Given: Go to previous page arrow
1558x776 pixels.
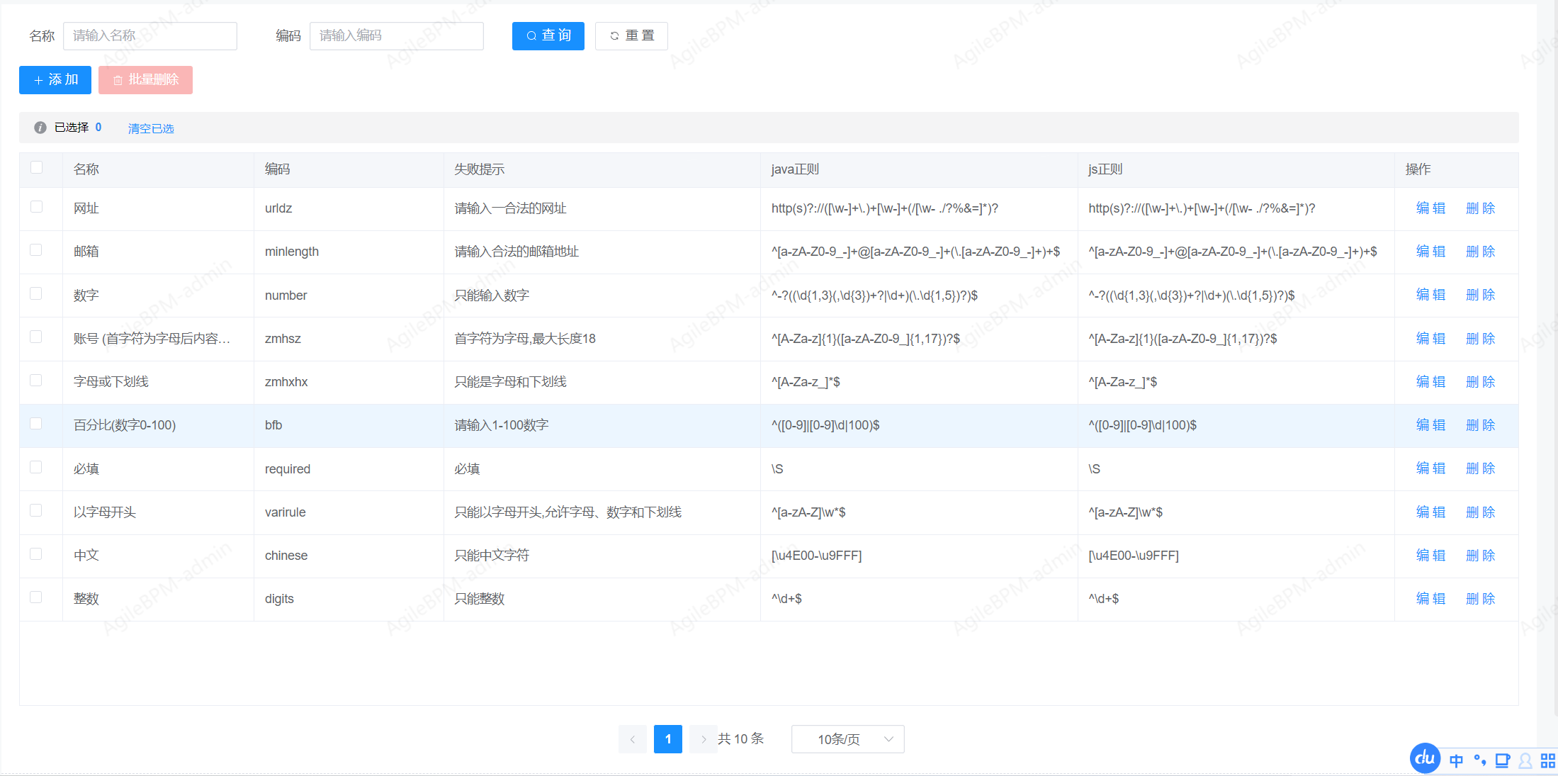Looking at the screenshot, I should click(633, 739).
